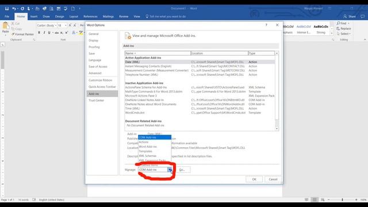
Task: Click the Copy command in Clipboard group
Action: [x=17, y=29]
